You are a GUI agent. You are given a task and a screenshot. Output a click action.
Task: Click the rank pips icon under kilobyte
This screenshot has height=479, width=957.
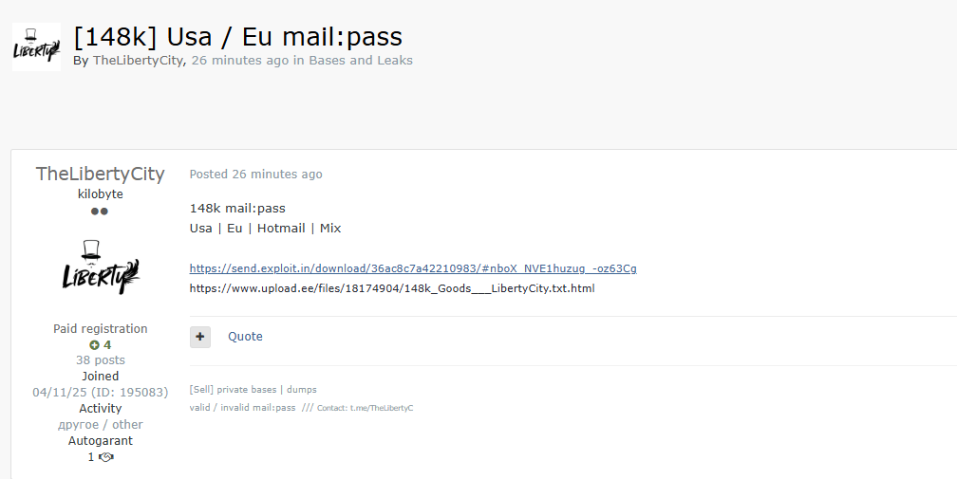pyautogui.click(x=100, y=212)
